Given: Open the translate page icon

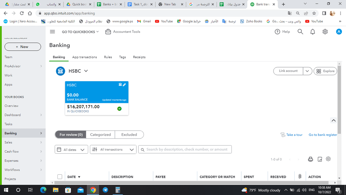Looking at the screenshot, I should pos(290,13).
